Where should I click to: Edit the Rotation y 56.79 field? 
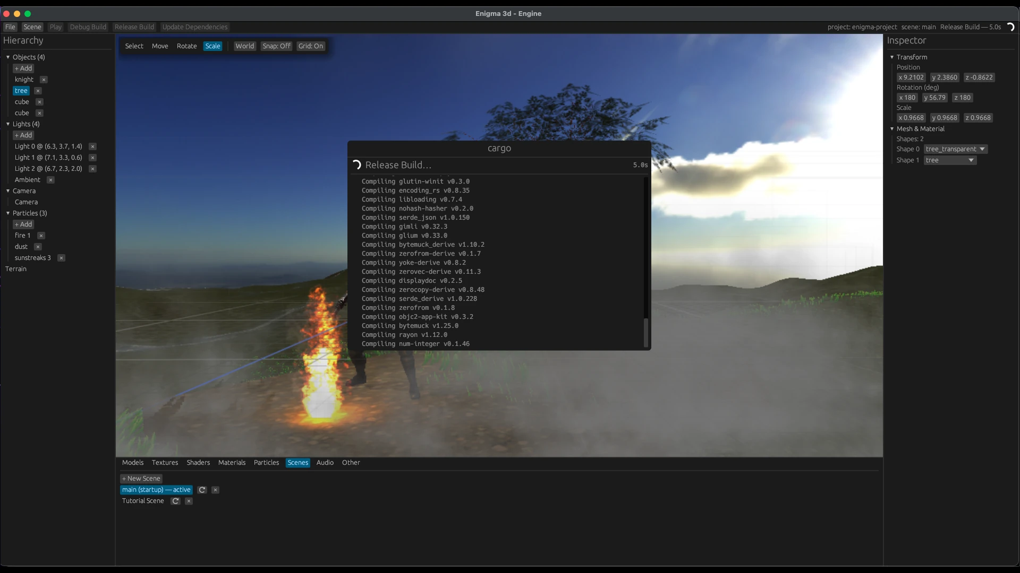pyautogui.click(x=934, y=98)
